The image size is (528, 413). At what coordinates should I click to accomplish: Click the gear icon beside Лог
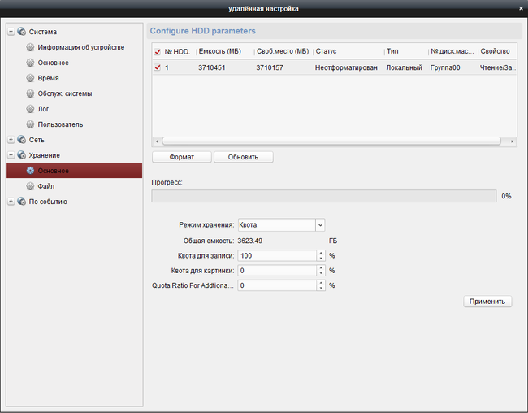pyautogui.click(x=30, y=109)
